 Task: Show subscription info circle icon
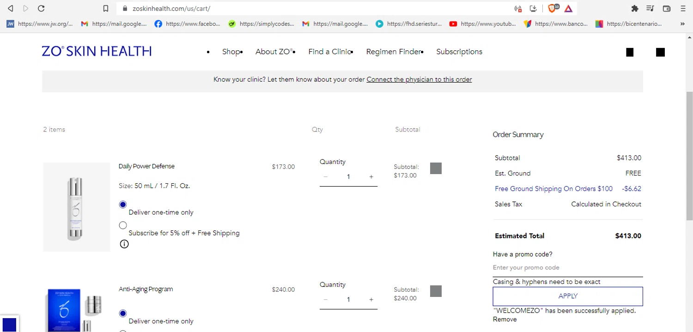tap(124, 244)
